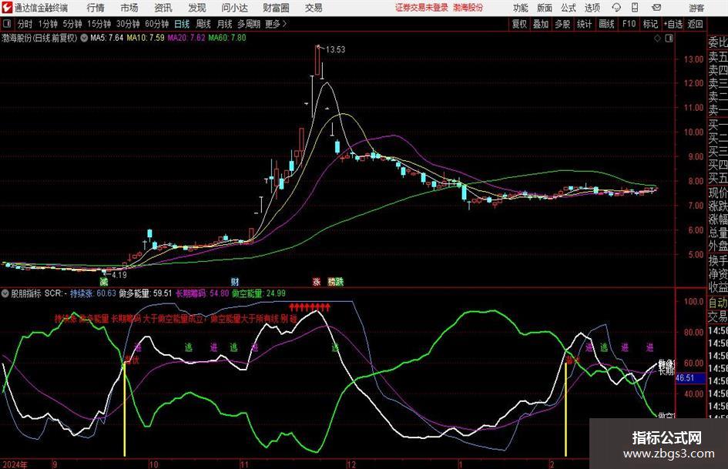Open the 市场 menu
Screen dimensions: 728x469
[129, 8]
